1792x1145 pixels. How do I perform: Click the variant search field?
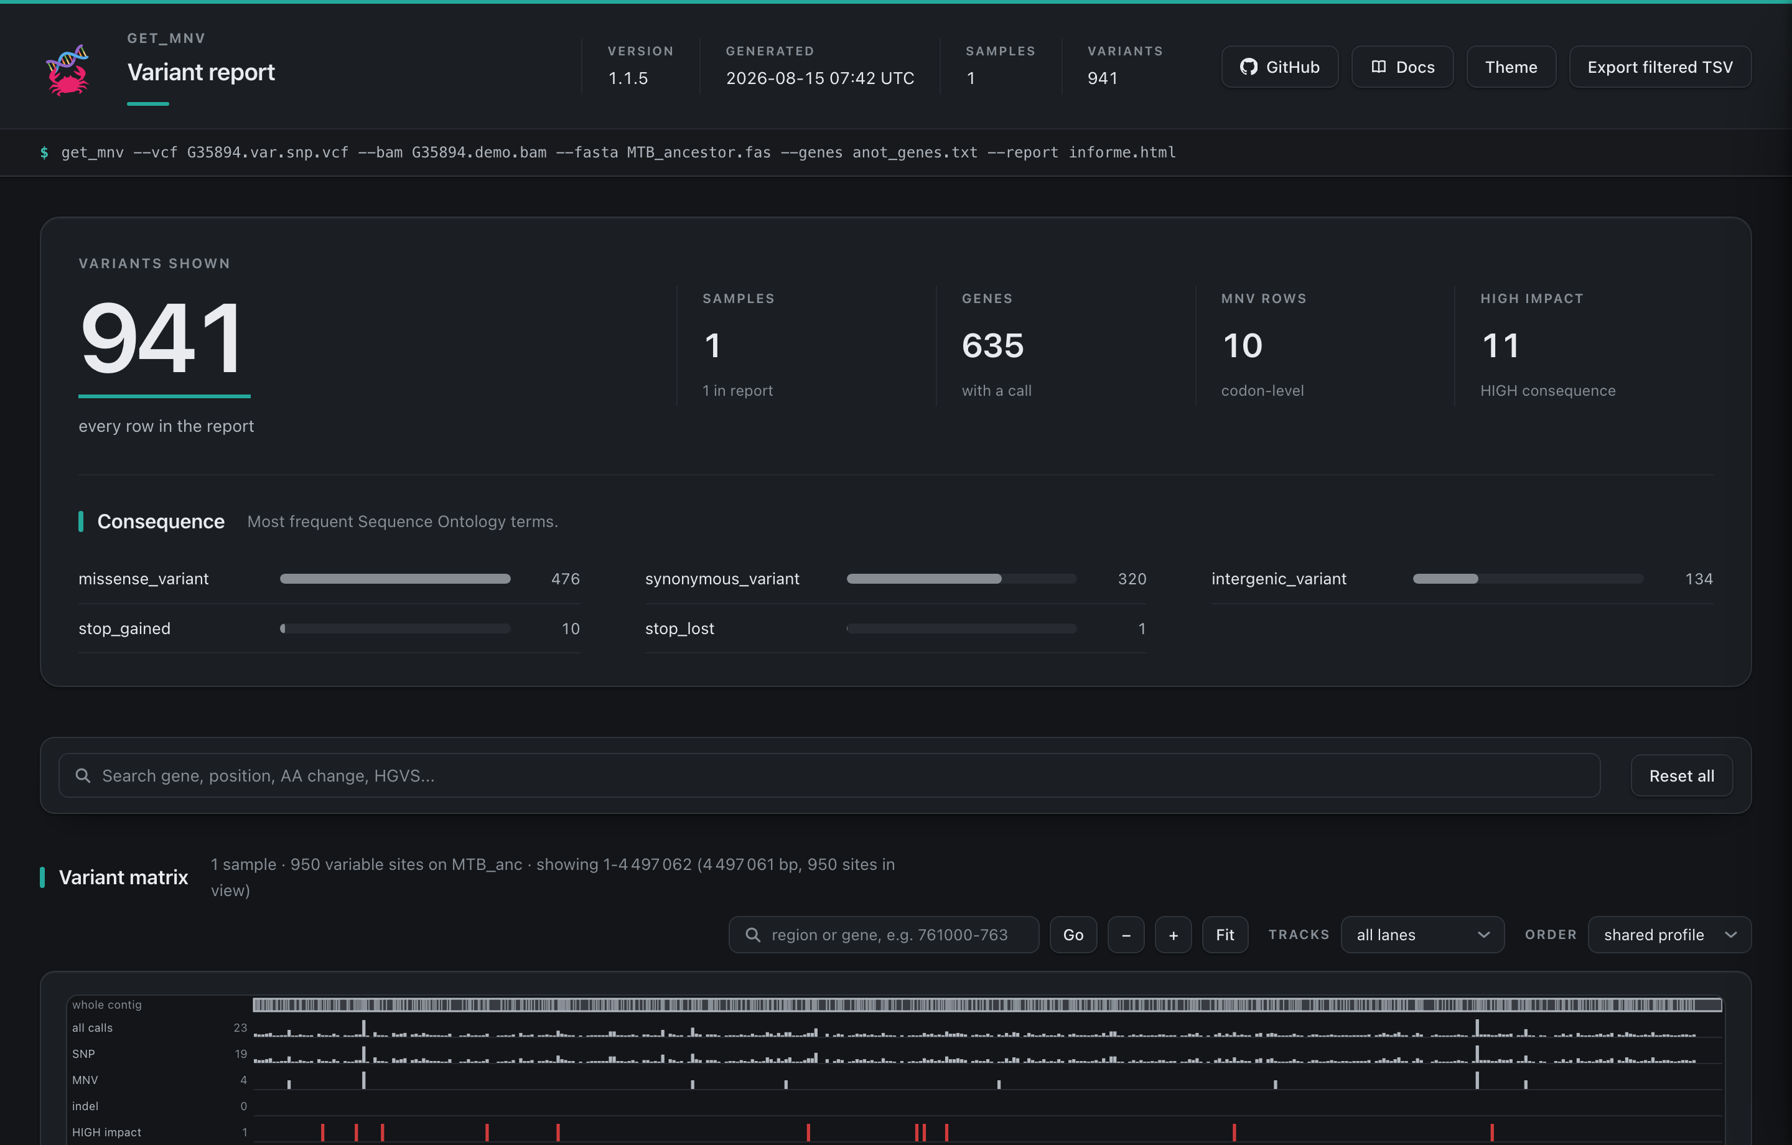tap(829, 776)
